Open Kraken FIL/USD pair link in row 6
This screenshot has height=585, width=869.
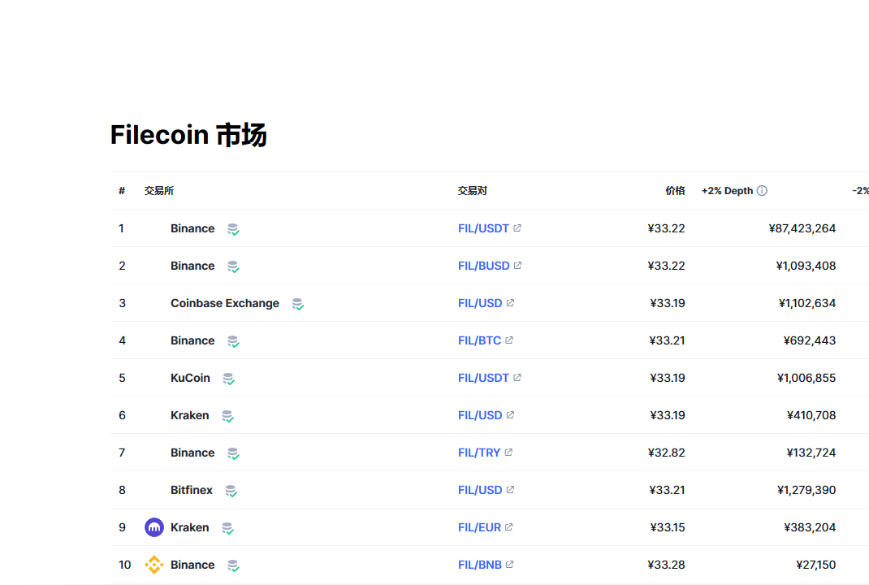coord(480,415)
